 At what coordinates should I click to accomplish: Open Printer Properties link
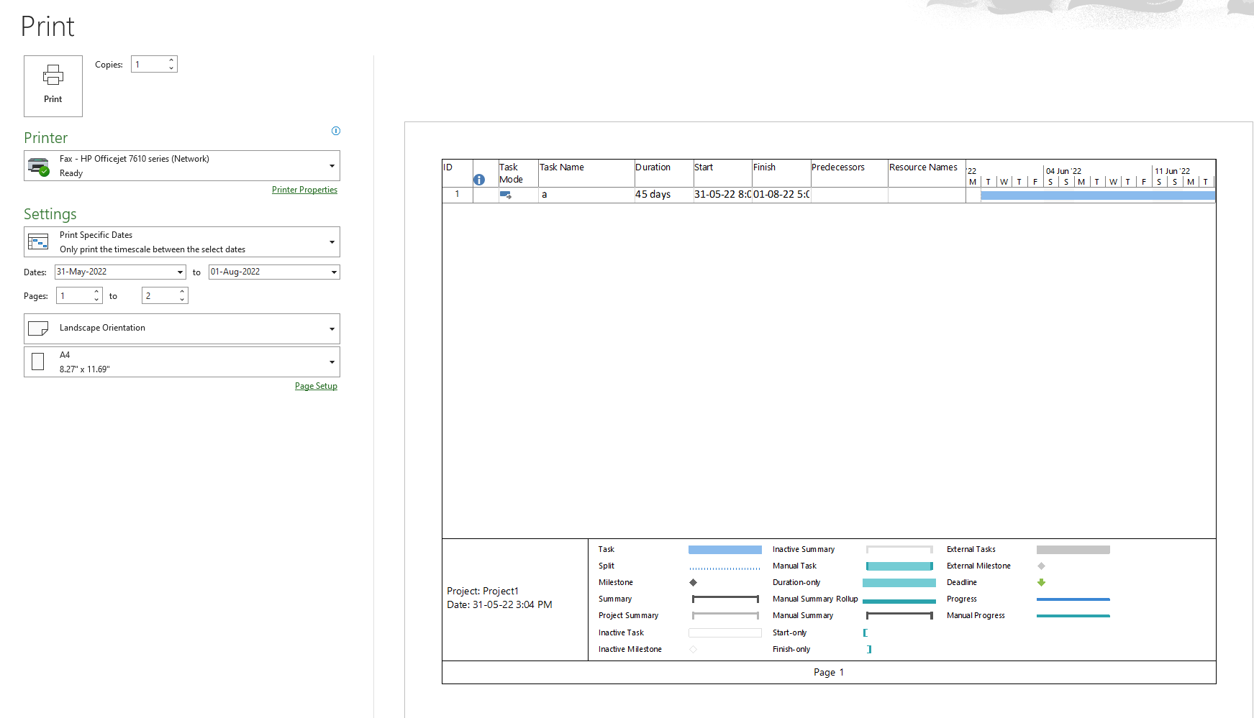tap(304, 190)
